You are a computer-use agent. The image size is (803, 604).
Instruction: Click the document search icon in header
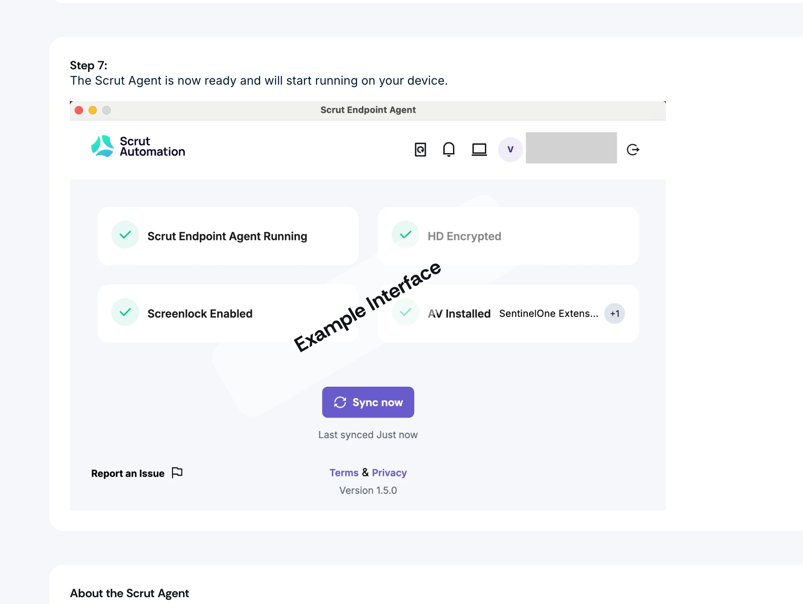click(420, 150)
